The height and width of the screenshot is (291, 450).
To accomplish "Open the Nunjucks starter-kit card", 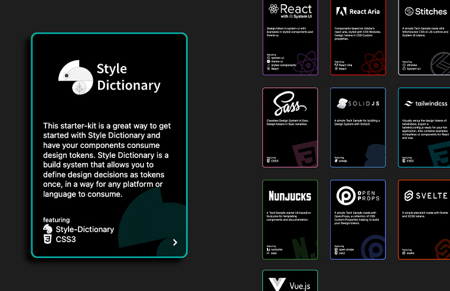I will click(290, 219).
